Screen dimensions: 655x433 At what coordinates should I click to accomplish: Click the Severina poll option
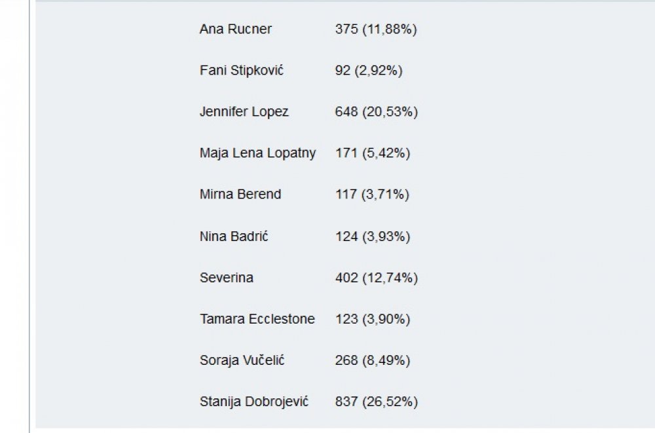point(227,278)
